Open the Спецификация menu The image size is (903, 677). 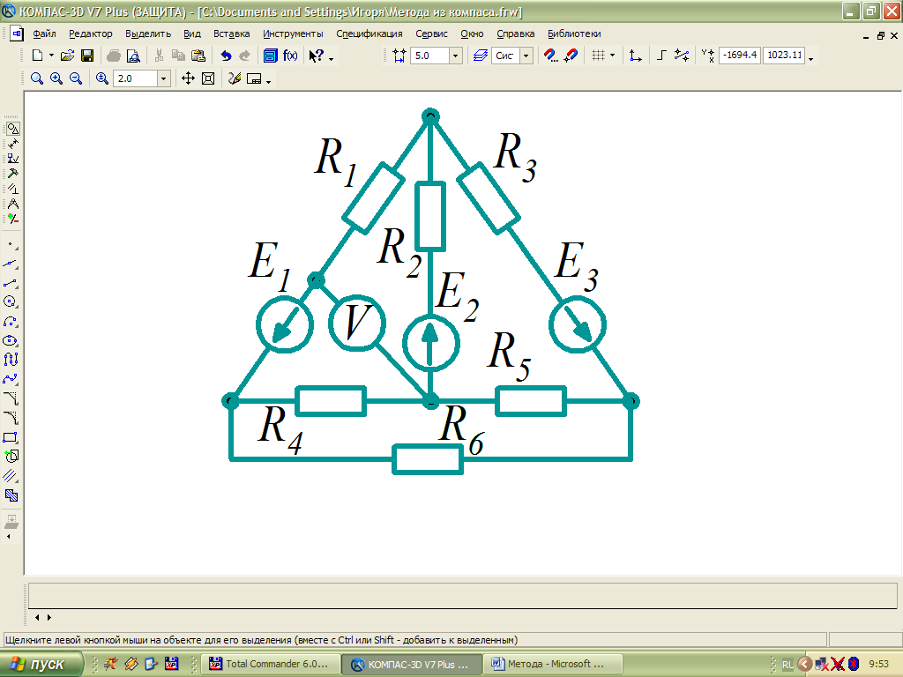pyautogui.click(x=369, y=34)
